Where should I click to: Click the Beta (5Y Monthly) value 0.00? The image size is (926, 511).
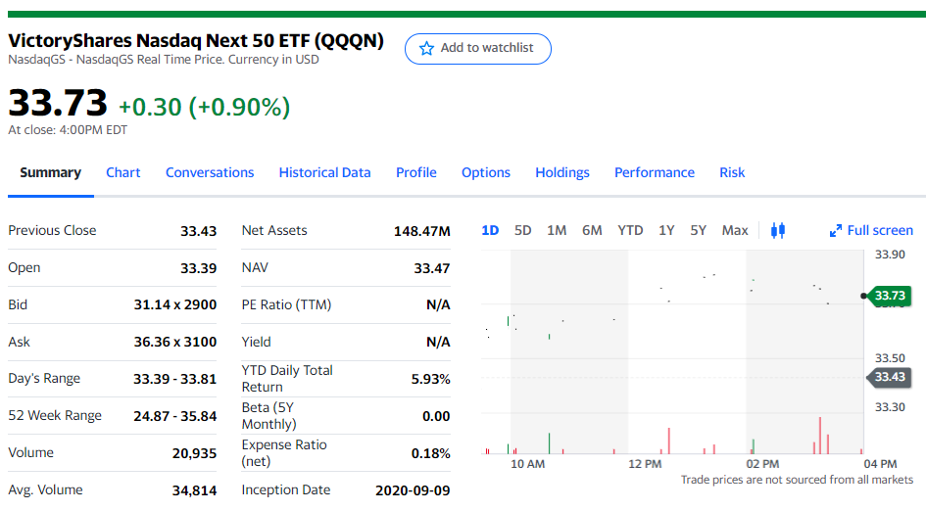(x=436, y=416)
